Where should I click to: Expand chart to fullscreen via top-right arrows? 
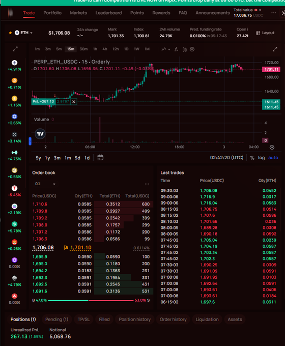point(275,49)
